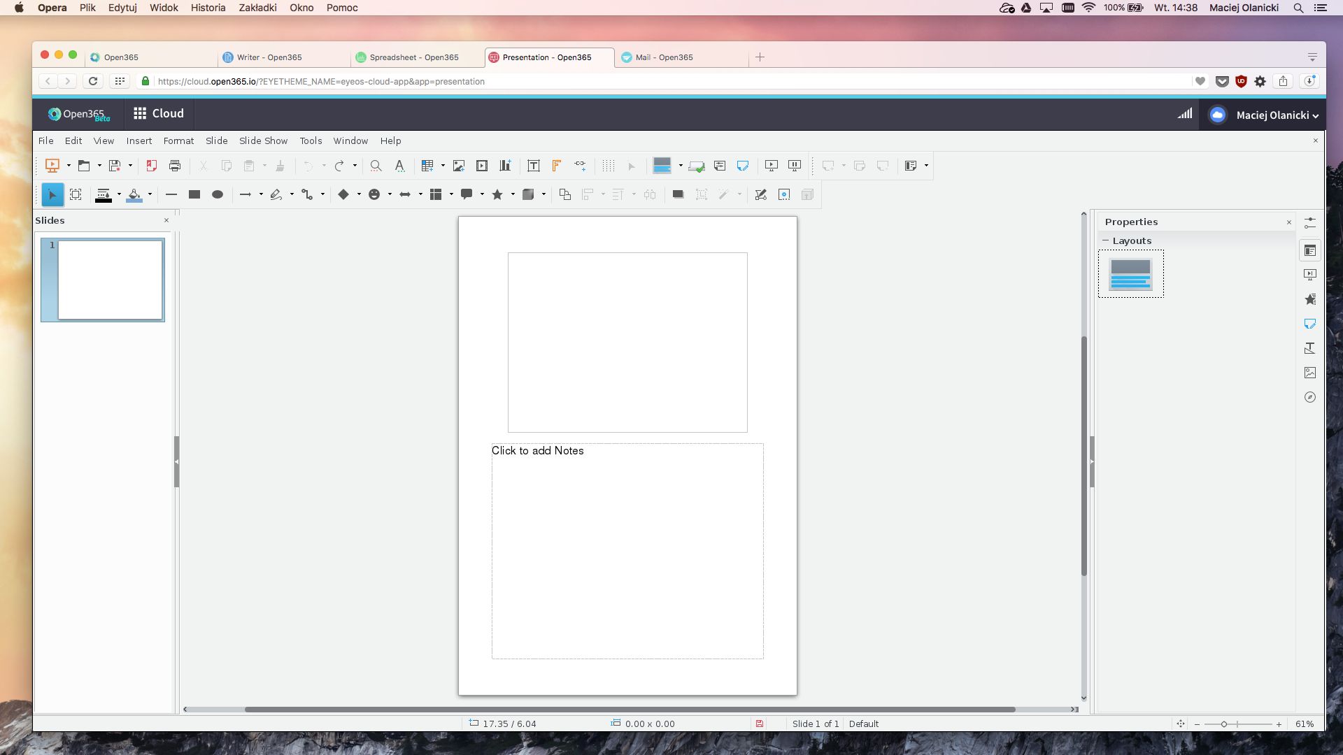
Task: Toggle the Display Grid toolbar button
Action: 609,166
